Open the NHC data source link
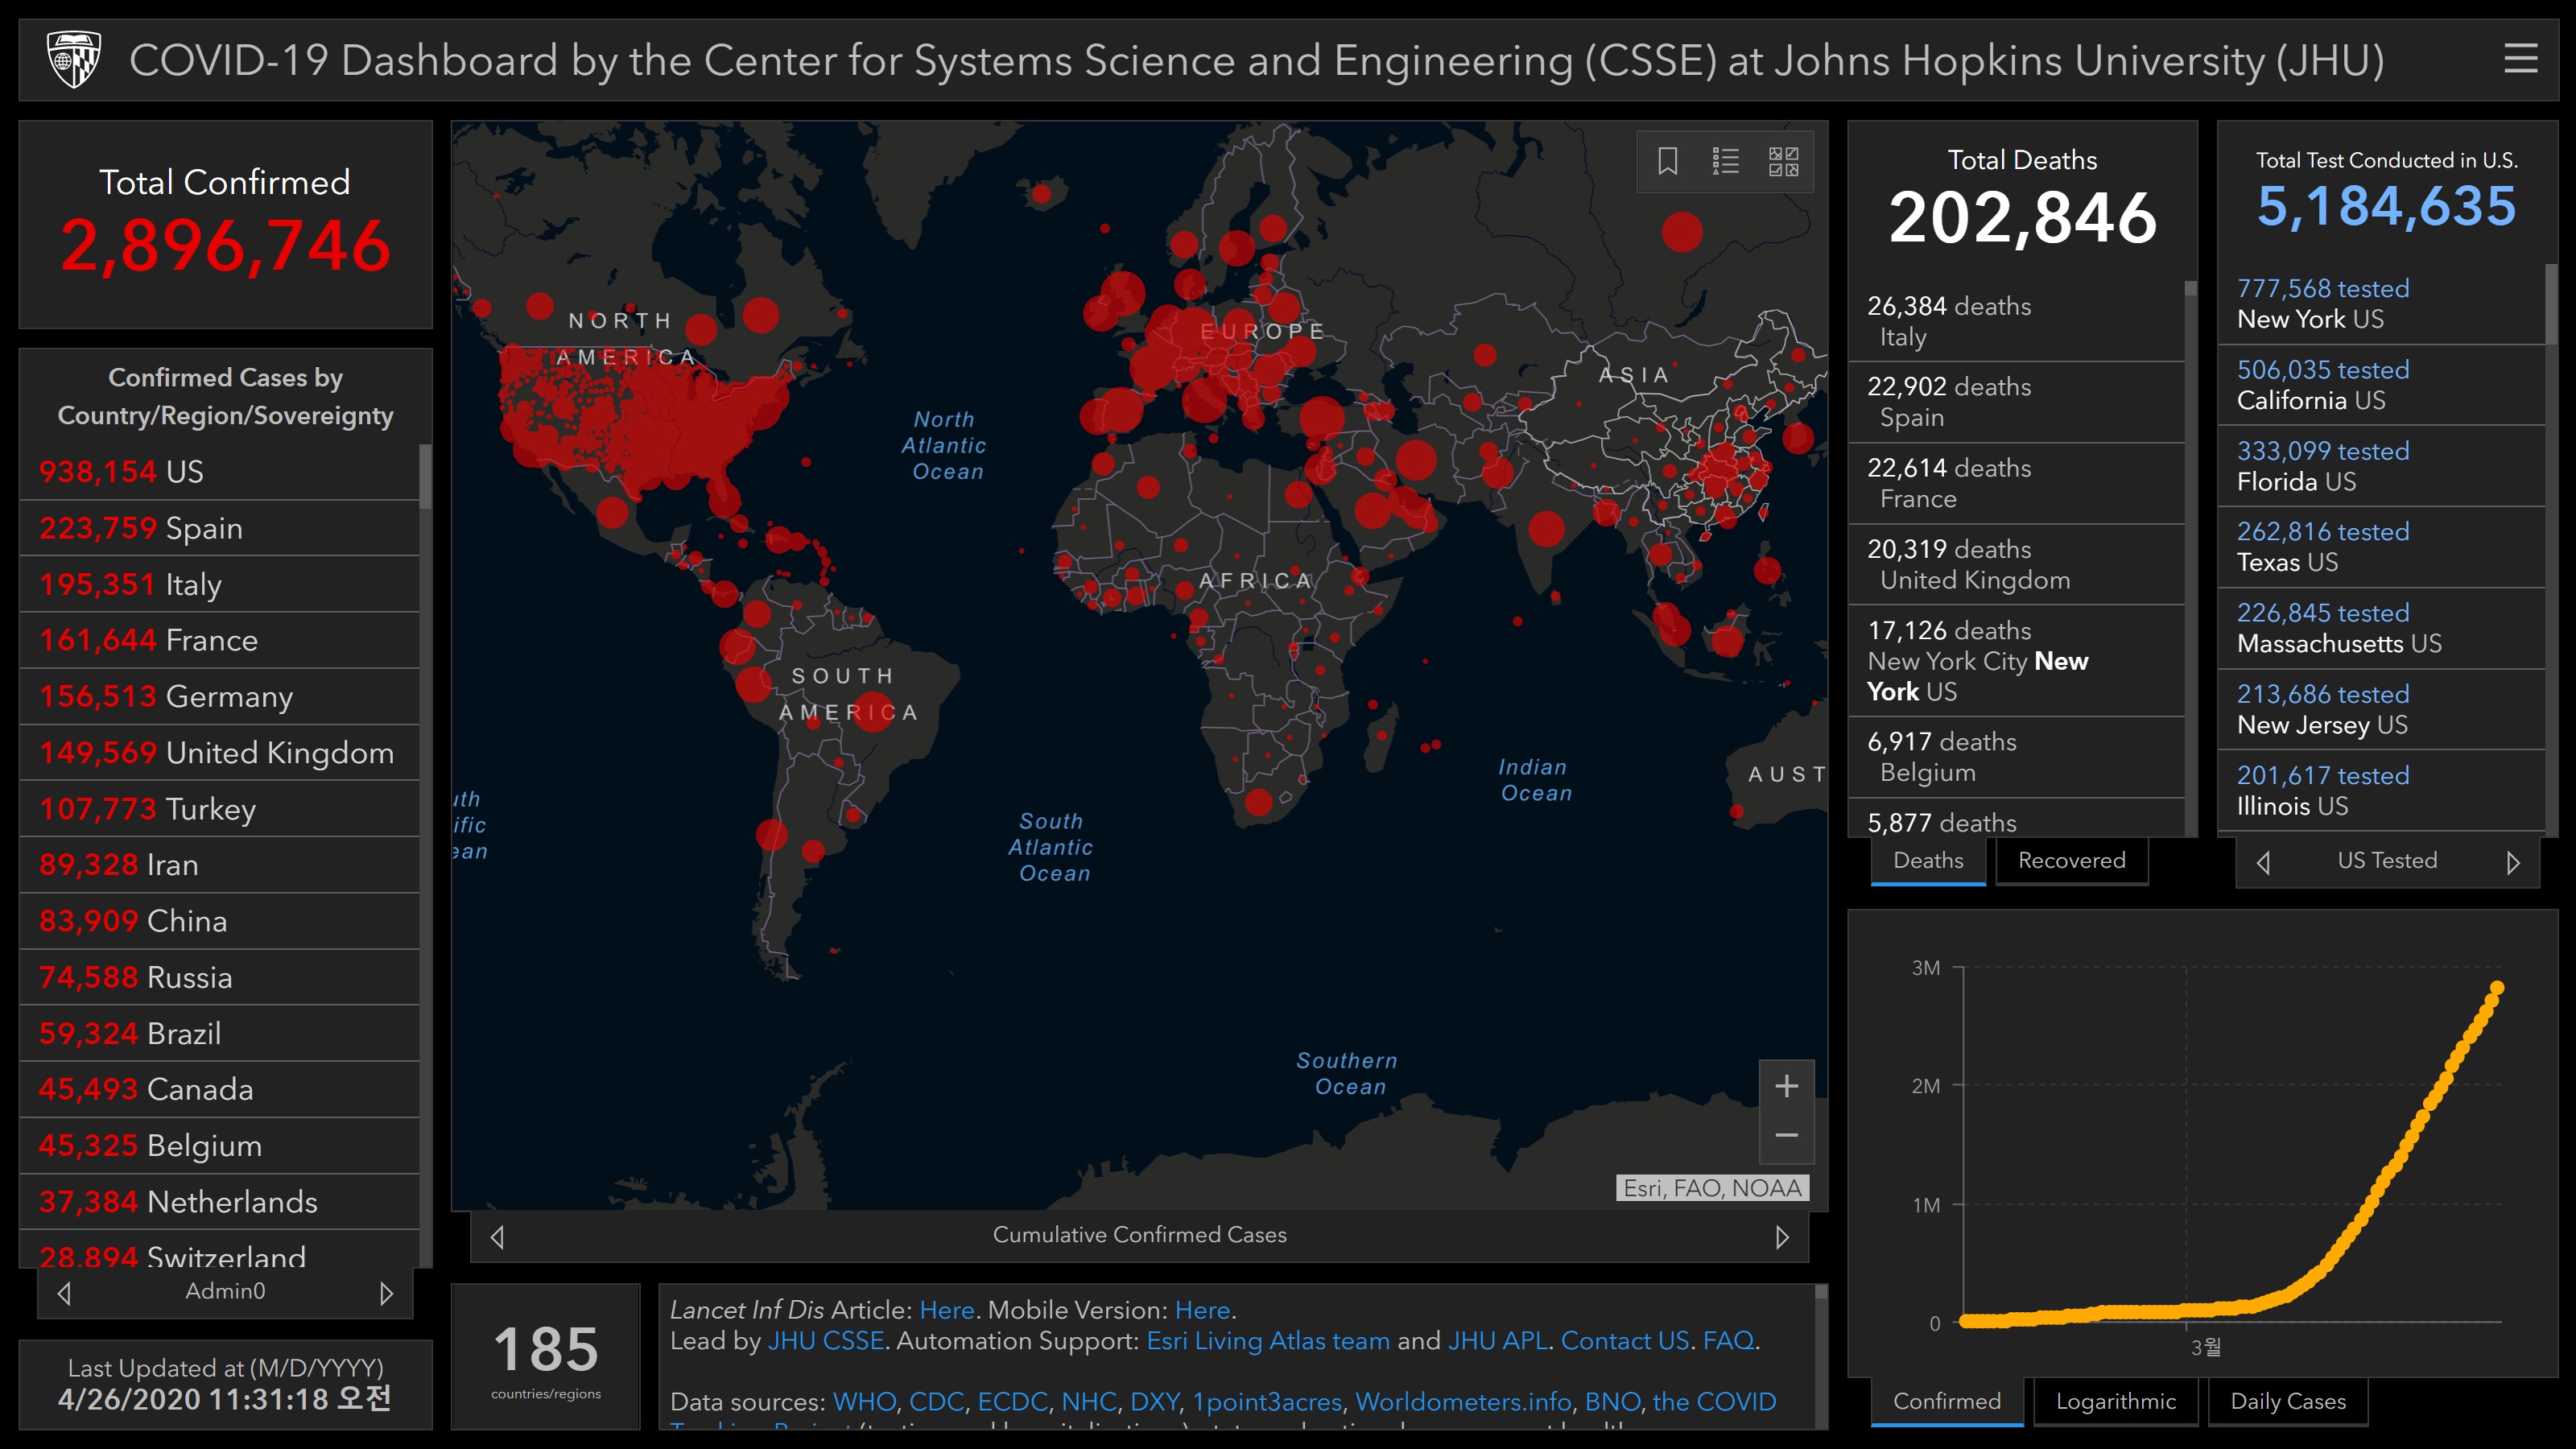 [1089, 1402]
